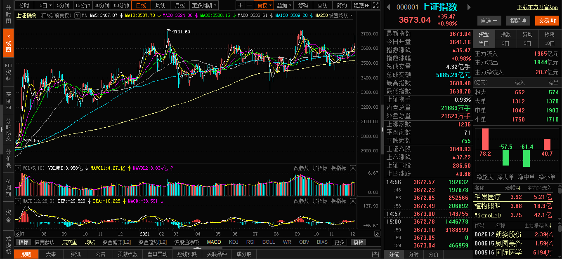Zoom in the chart with plus icon
The image size is (562, 259).
pyautogui.click(x=240, y=5)
